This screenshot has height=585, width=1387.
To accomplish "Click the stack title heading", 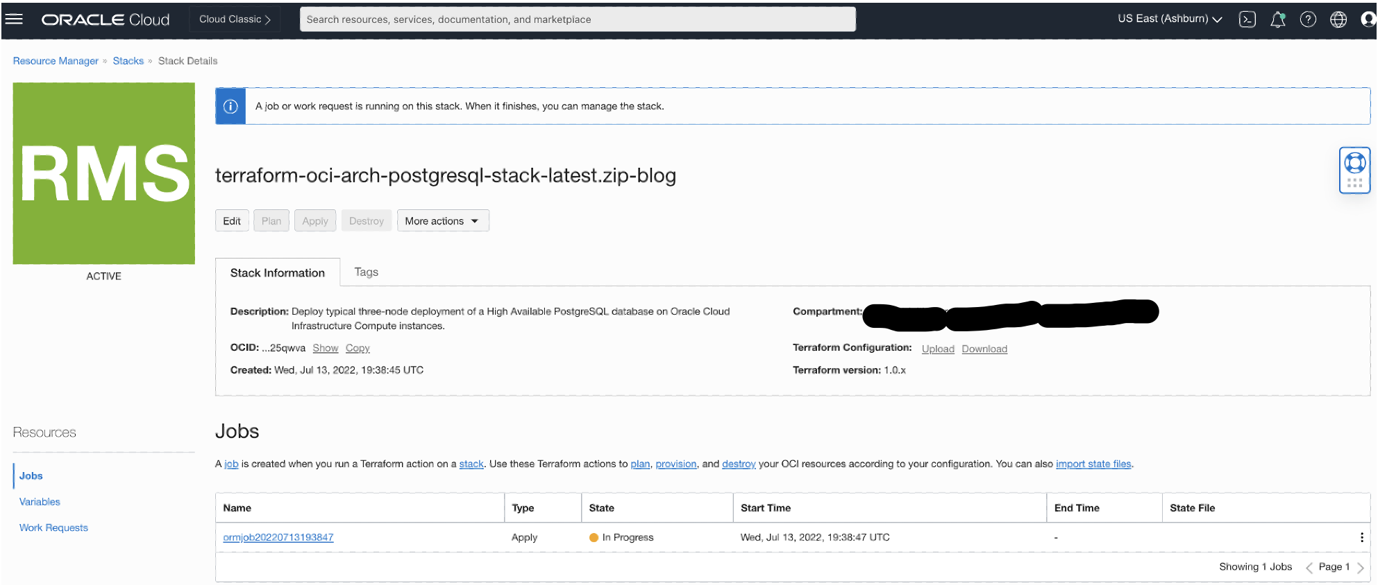I will coord(446,175).
